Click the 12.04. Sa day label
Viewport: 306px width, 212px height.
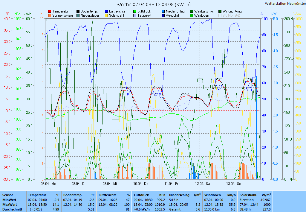click(x=203, y=184)
